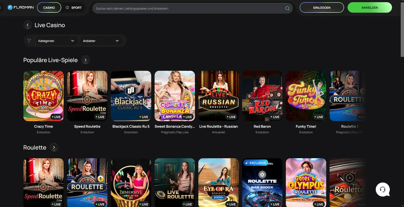Screen dimensions: 404x207
Task: Open the Sweet Bonanza Candyland thumbnail
Action: [x=175, y=96]
